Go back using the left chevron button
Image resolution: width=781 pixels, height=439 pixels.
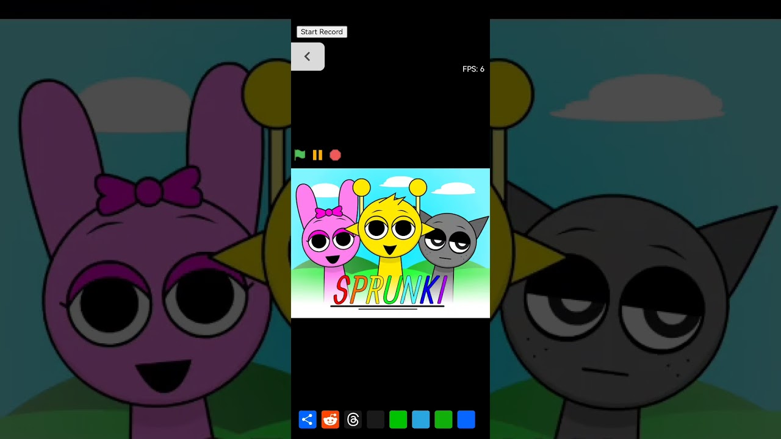308,57
